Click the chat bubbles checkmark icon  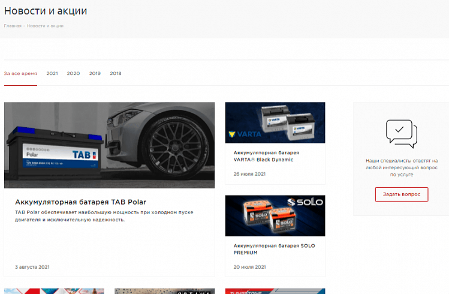402,134
